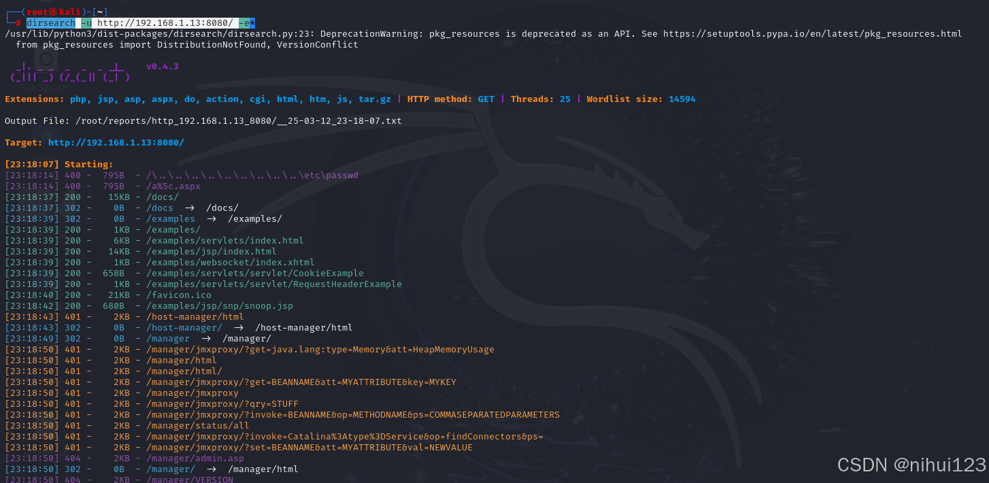Select the highlighted dirsearch command word
Screen dimensions: 989x483
pos(51,23)
